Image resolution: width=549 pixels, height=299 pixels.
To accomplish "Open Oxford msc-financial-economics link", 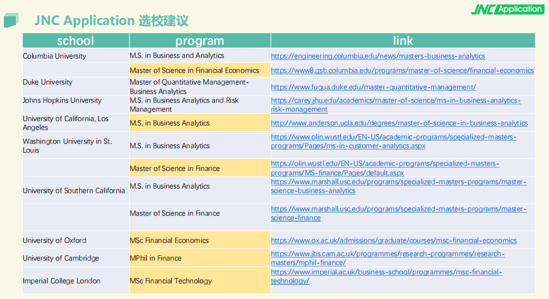I will pos(393,240).
